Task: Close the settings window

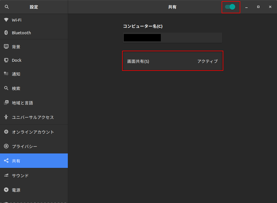Action: tap(270, 7)
